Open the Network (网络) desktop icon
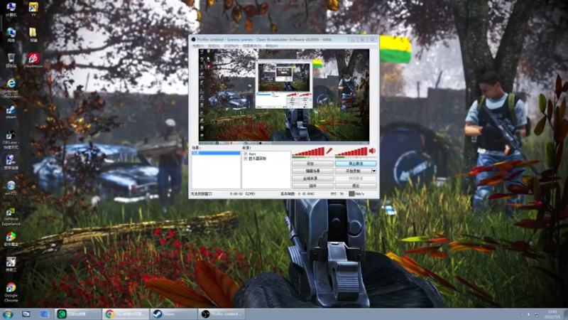Screen dimensions: 568x320 click(11, 34)
